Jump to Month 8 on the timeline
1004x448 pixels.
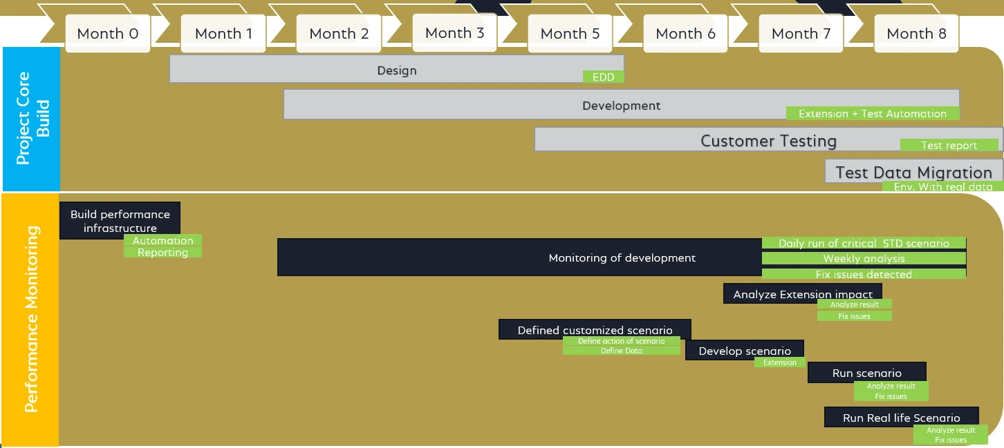tap(916, 33)
